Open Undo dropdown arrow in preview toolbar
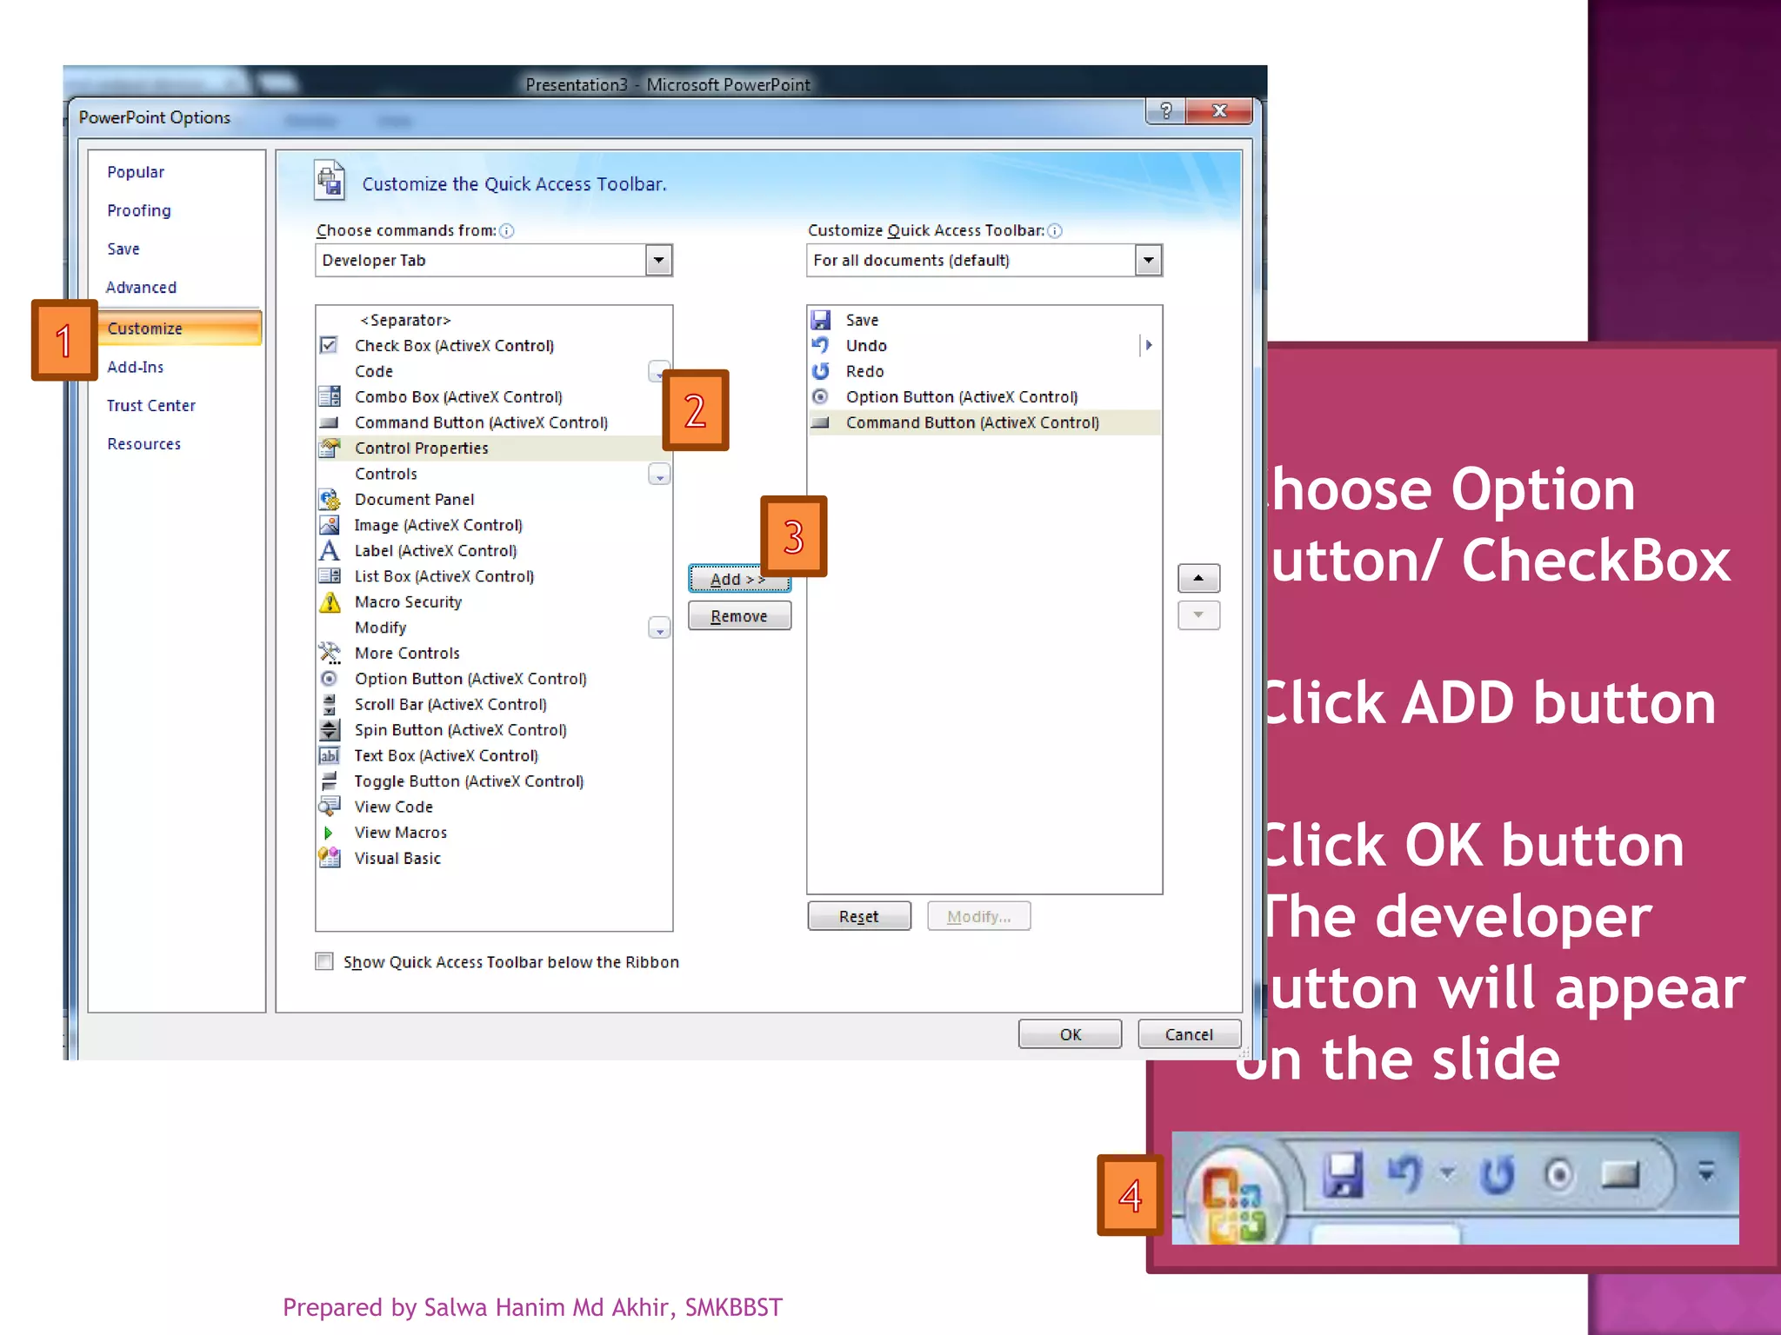The height and width of the screenshot is (1335, 1781). point(1447,1174)
